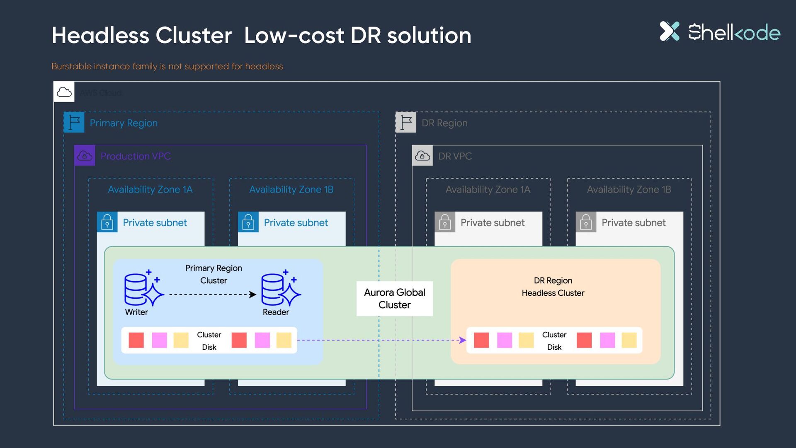Screen dimensions: 796x448
Task: Select the Aurora Global Cluster label box
Action: tap(395, 299)
